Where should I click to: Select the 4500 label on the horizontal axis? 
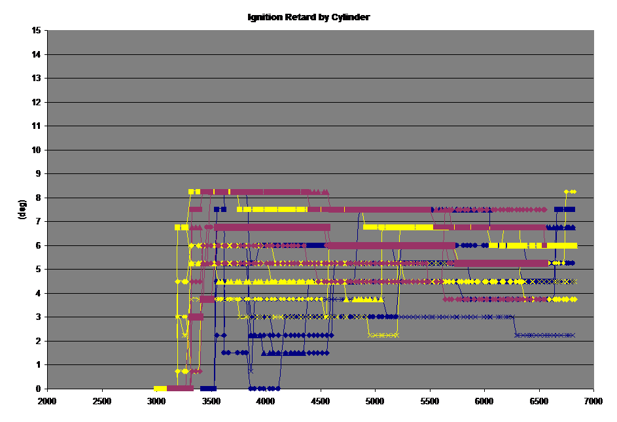click(321, 400)
